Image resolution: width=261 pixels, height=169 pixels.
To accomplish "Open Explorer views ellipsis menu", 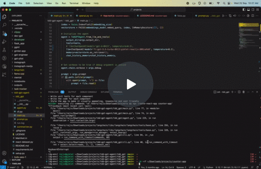I will [x=40, y=15].
